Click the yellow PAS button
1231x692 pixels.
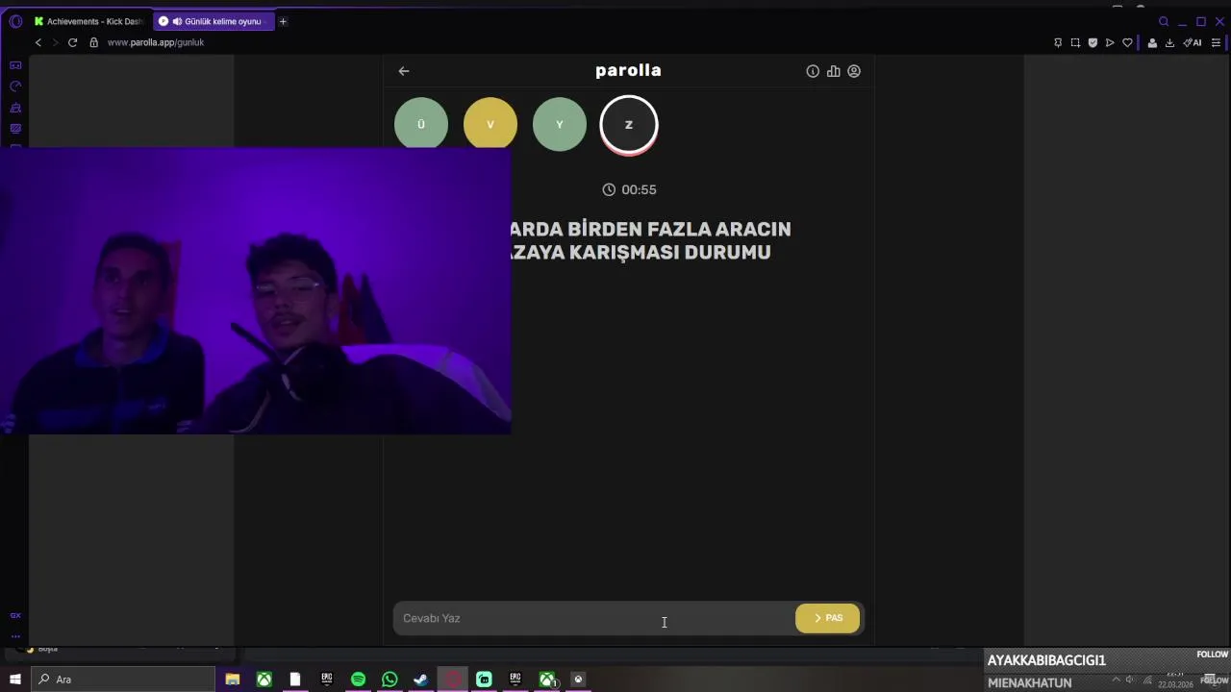[827, 618]
